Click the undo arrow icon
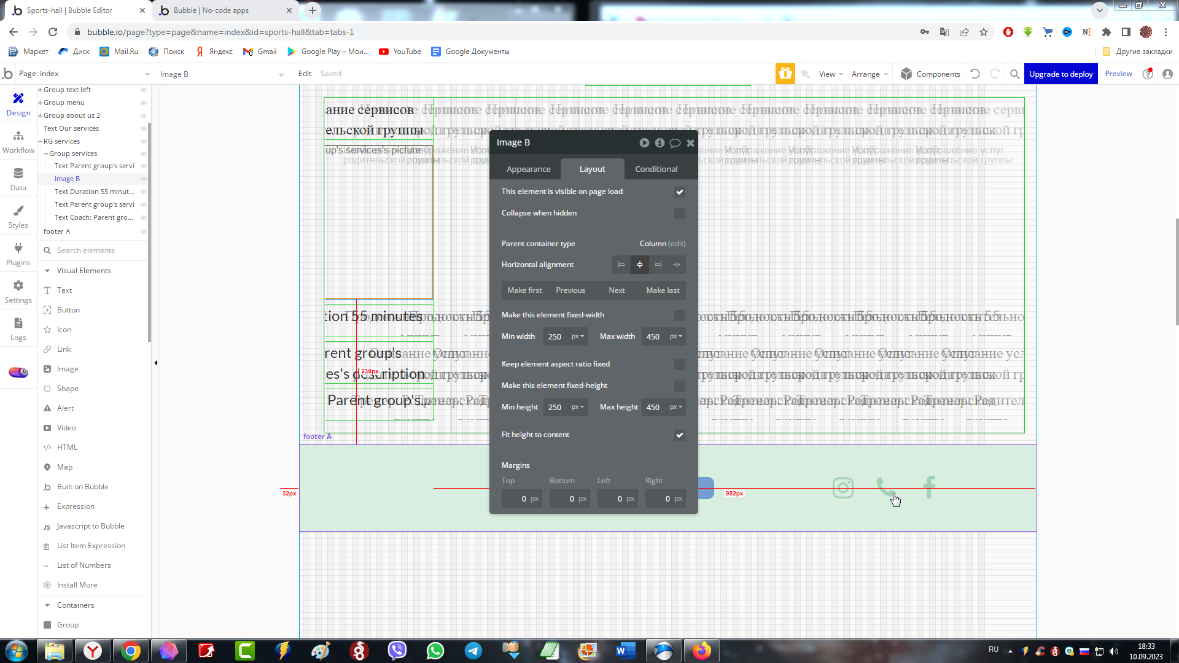 pyautogui.click(x=975, y=74)
